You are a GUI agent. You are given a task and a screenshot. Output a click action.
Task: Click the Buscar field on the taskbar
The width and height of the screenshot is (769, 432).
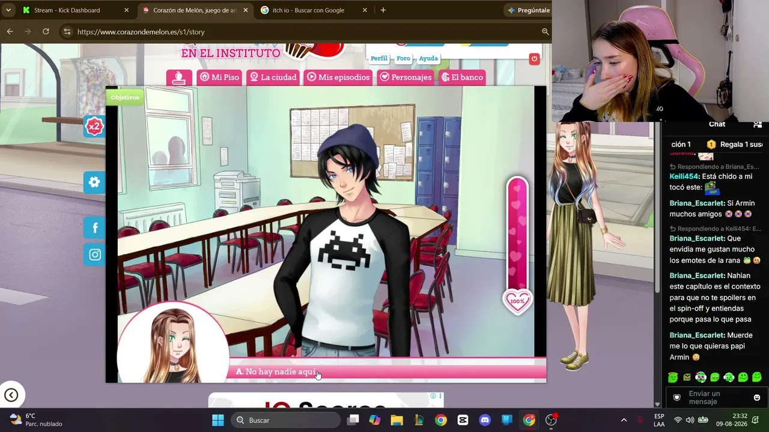(x=285, y=420)
